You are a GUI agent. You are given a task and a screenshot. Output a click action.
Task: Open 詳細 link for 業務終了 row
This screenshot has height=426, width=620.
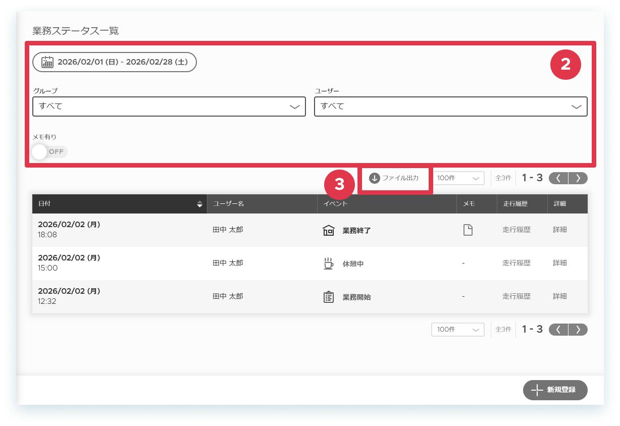(x=560, y=230)
